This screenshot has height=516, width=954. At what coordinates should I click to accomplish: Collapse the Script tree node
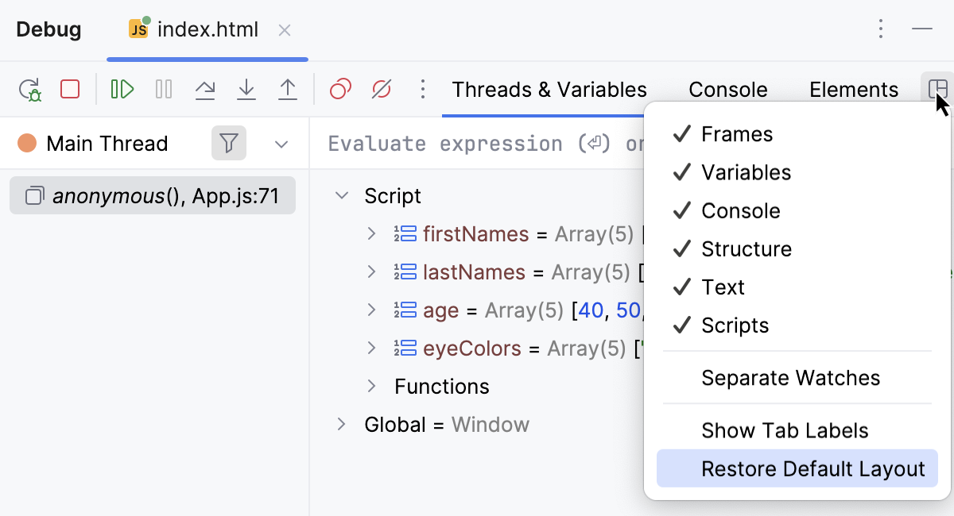(x=343, y=195)
